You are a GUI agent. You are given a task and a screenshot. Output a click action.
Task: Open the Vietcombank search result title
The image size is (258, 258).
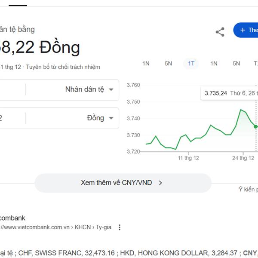point(13,218)
